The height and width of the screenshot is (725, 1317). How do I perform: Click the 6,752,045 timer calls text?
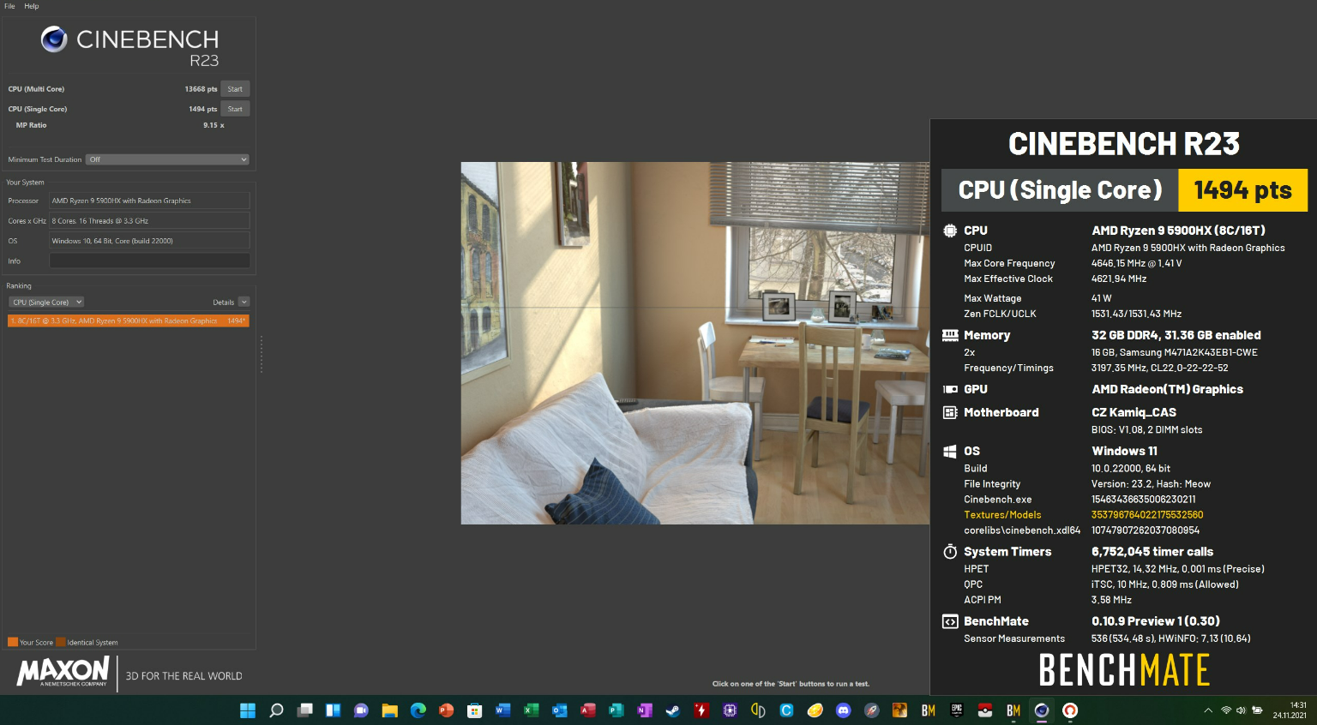[x=1152, y=552]
